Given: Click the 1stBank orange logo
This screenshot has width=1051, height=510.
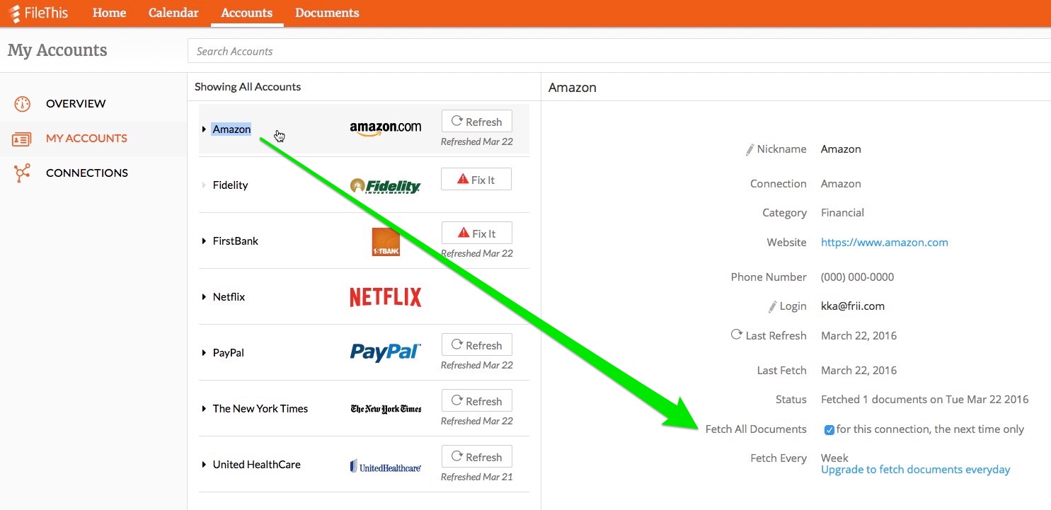Looking at the screenshot, I should [386, 241].
